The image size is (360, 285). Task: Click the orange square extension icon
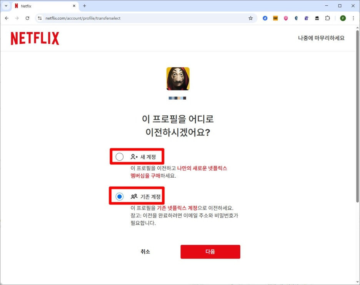click(x=275, y=18)
